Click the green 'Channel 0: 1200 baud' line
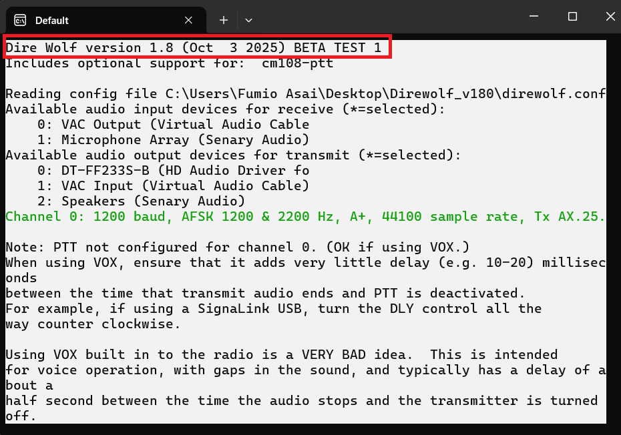 tap(305, 217)
